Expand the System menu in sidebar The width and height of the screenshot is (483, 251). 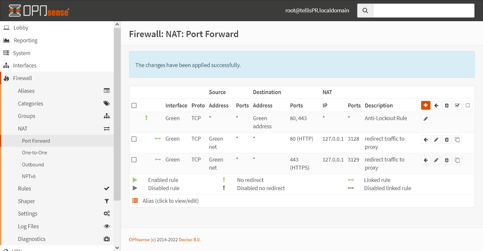pos(22,53)
